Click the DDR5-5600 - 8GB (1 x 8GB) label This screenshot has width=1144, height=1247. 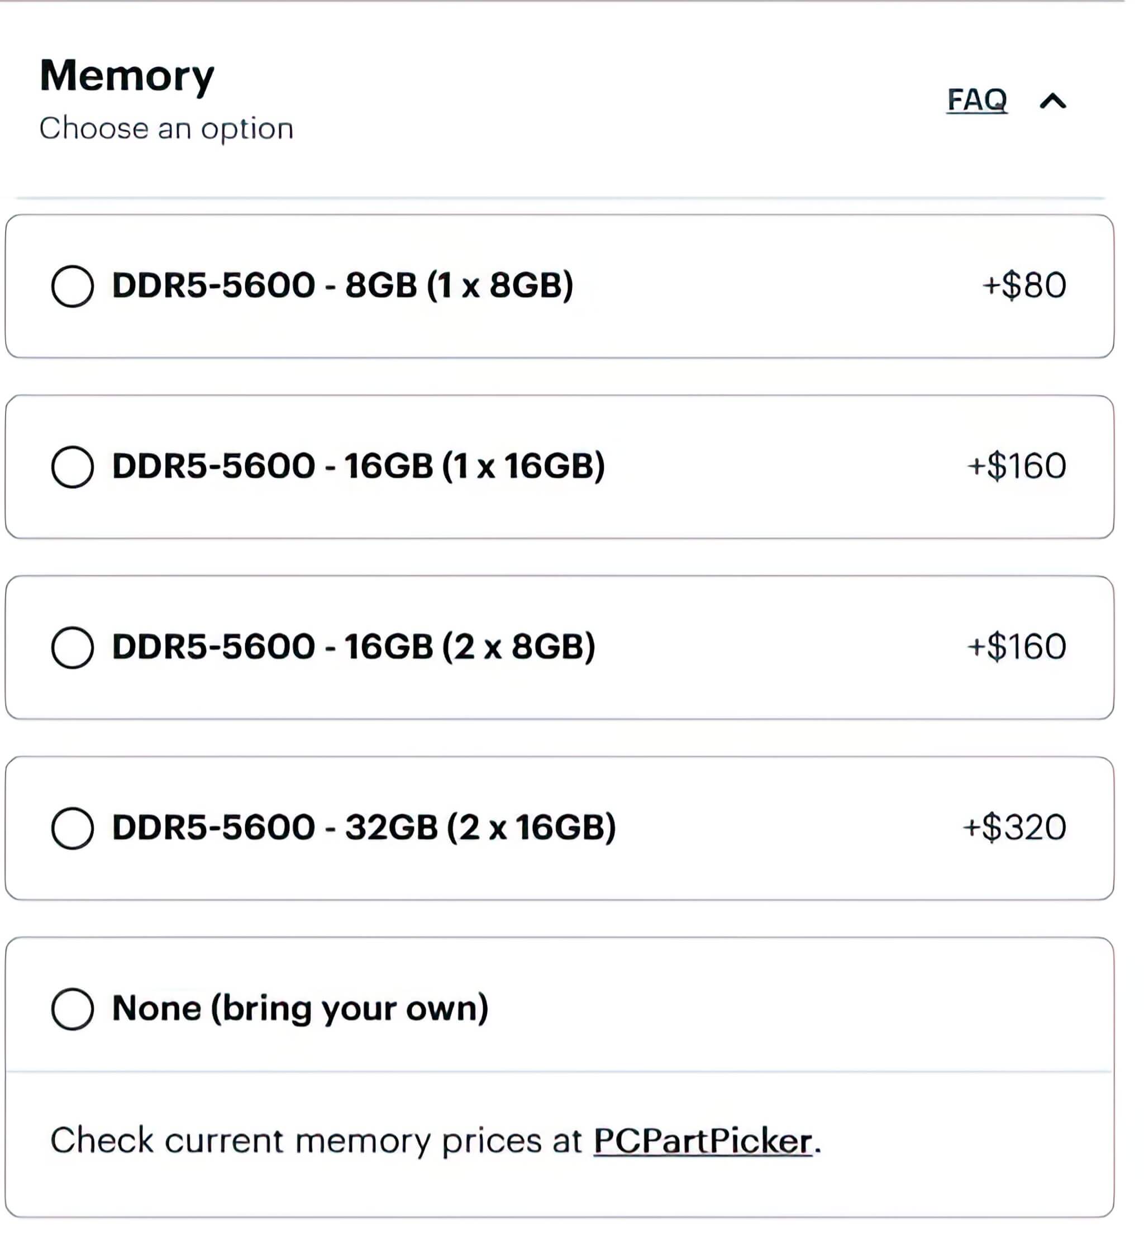pyautogui.click(x=342, y=285)
